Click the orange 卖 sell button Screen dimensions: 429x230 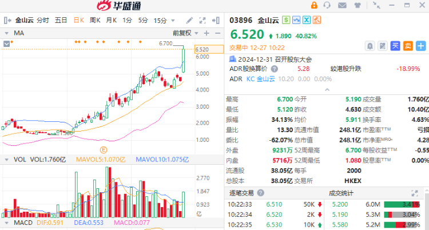point(408,46)
